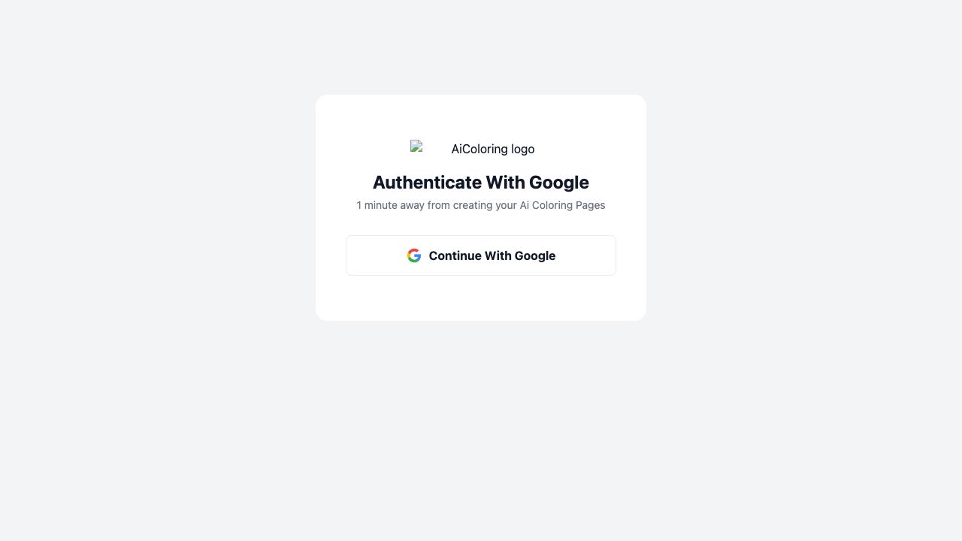Viewport: 962px width, 541px height.
Task: Click the white card area below Google button
Action: click(481, 298)
